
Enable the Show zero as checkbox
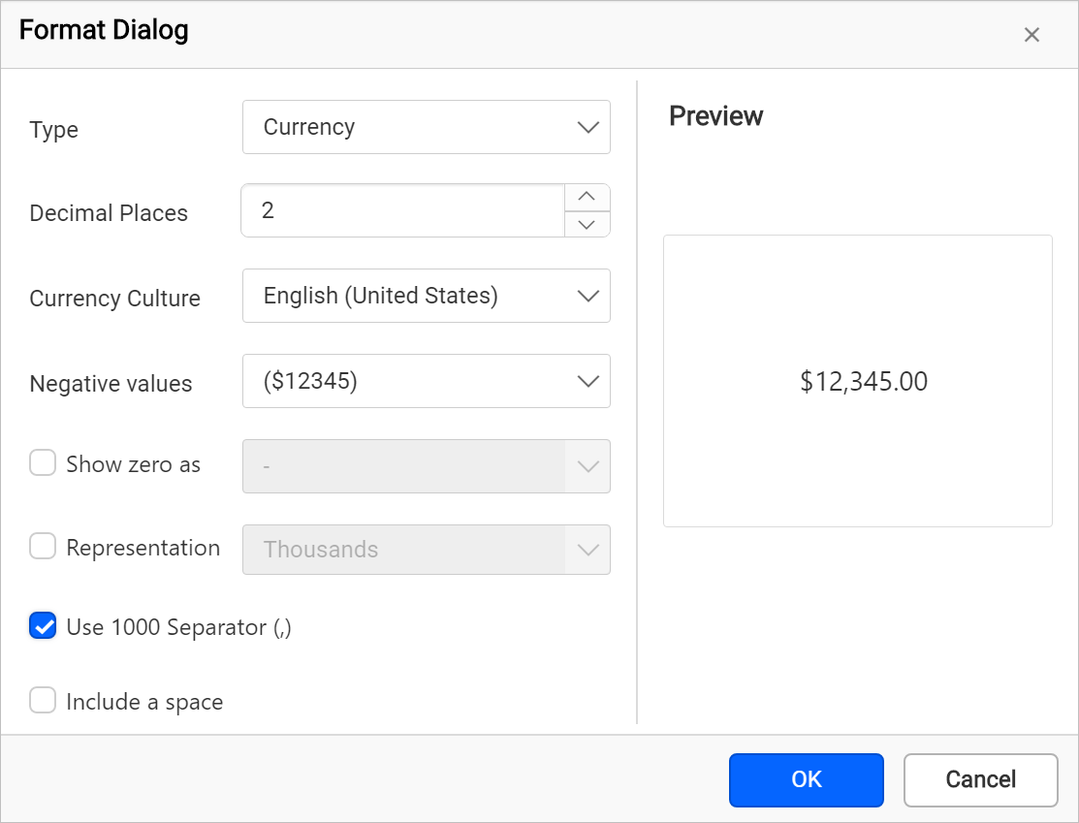pos(43,463)
